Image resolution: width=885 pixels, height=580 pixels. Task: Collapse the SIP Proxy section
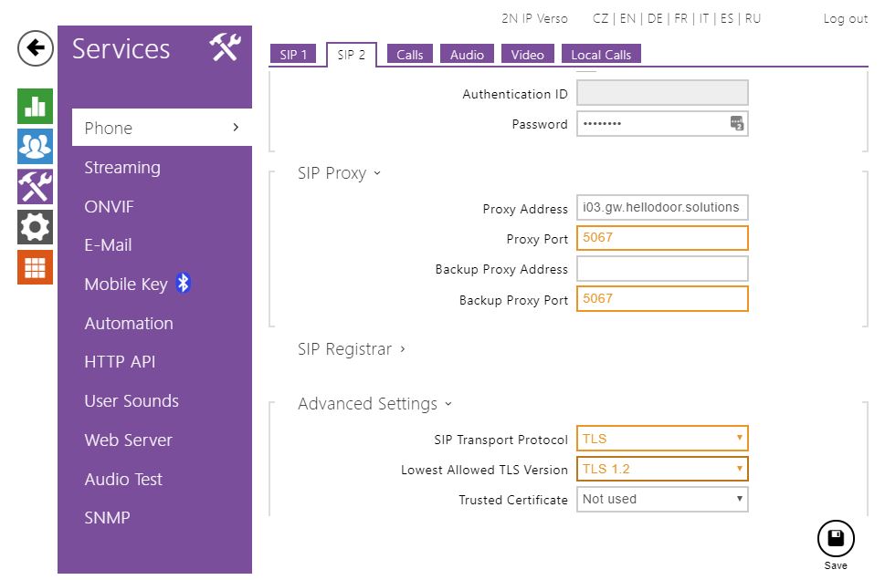pos(339,173)
